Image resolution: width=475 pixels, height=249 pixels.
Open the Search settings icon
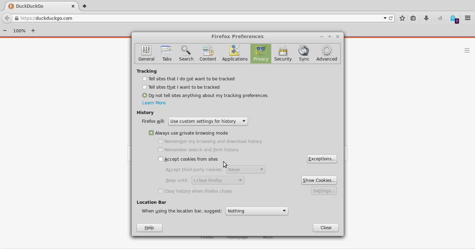pyautogui.click(x=186, y=53)
